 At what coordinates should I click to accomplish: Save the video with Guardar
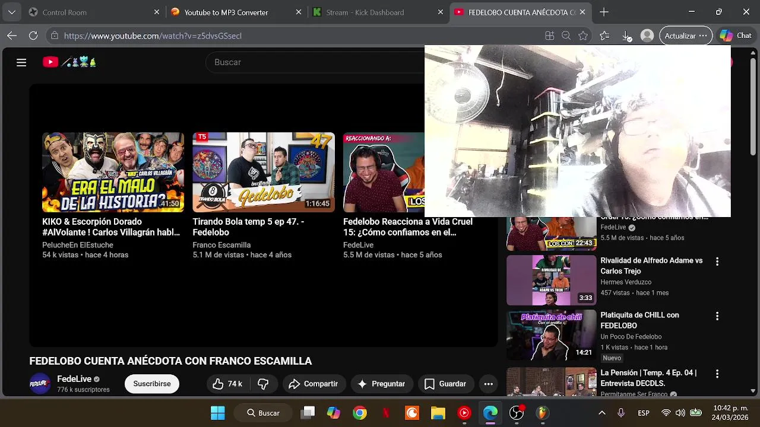[445, 384]
